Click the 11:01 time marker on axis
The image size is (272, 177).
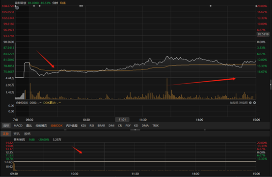[x=122, y=119]
